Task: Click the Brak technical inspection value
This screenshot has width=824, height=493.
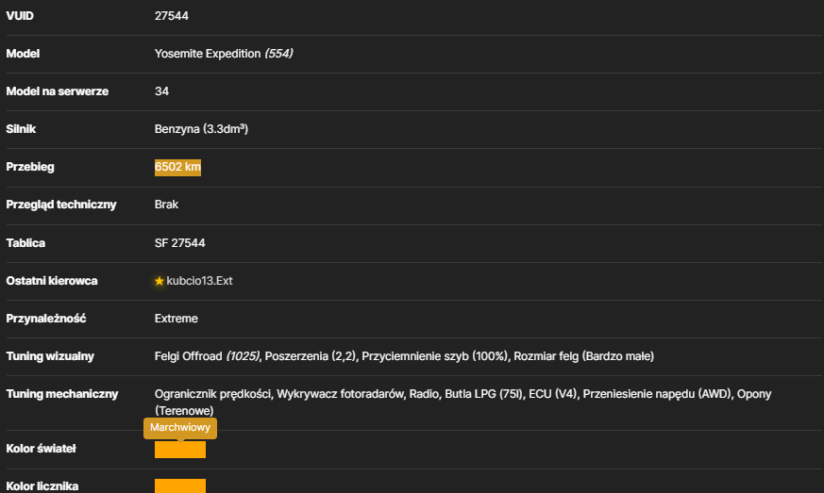Action: point(166,205)
